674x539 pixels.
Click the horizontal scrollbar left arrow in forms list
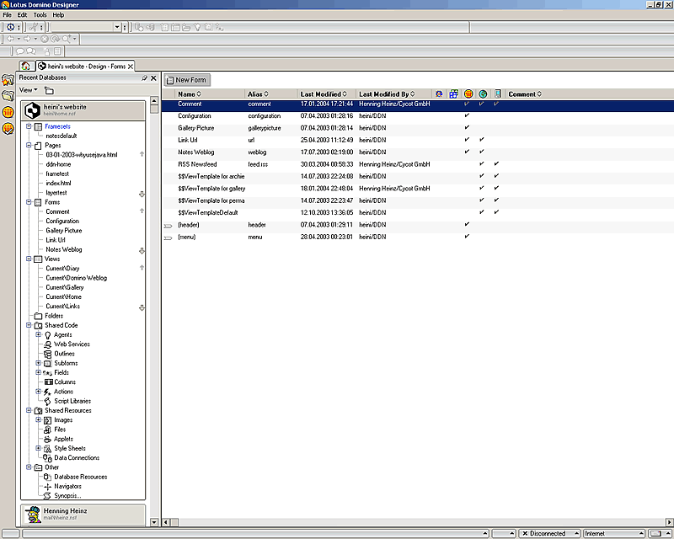166,522
